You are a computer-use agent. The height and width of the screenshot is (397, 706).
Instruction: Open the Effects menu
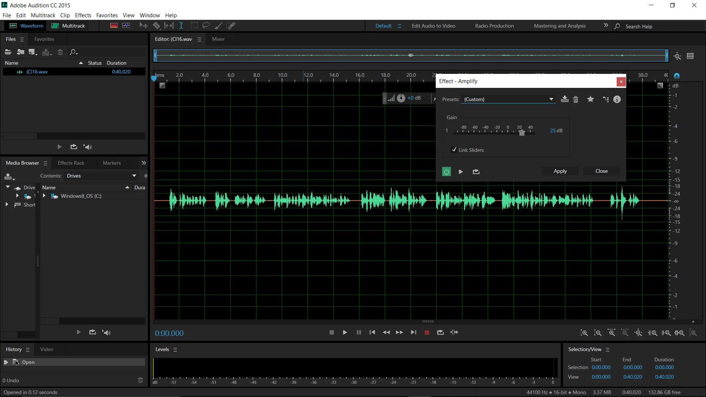click(83, 15)
